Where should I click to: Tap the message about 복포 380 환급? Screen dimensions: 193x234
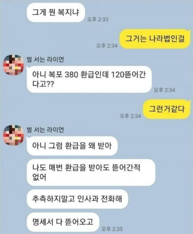(89, 79)
